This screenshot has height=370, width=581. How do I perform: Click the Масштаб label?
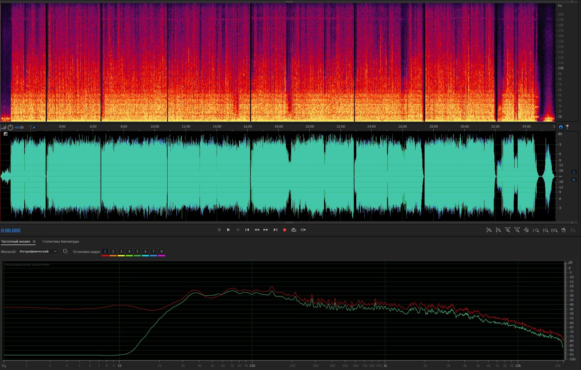coord(8,252)
